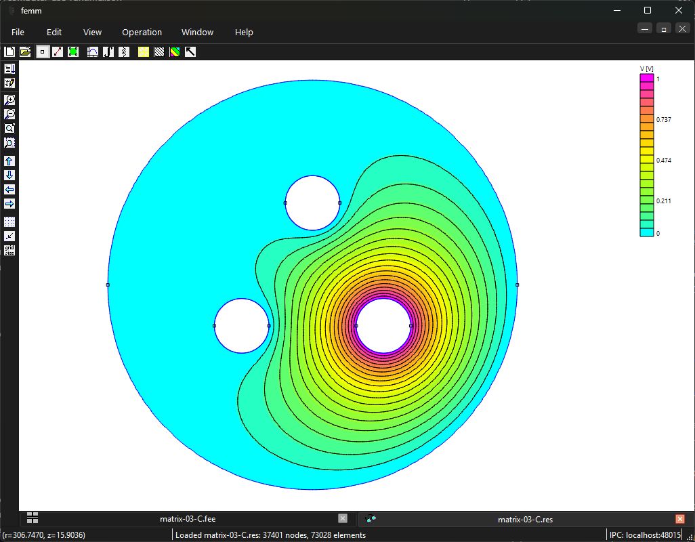Open the Operation menu
The width and height of the screenshot is (695, 542).
coord(142,33)
